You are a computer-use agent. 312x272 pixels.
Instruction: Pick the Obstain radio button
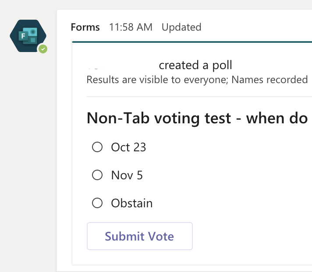(x=97, y=203)
